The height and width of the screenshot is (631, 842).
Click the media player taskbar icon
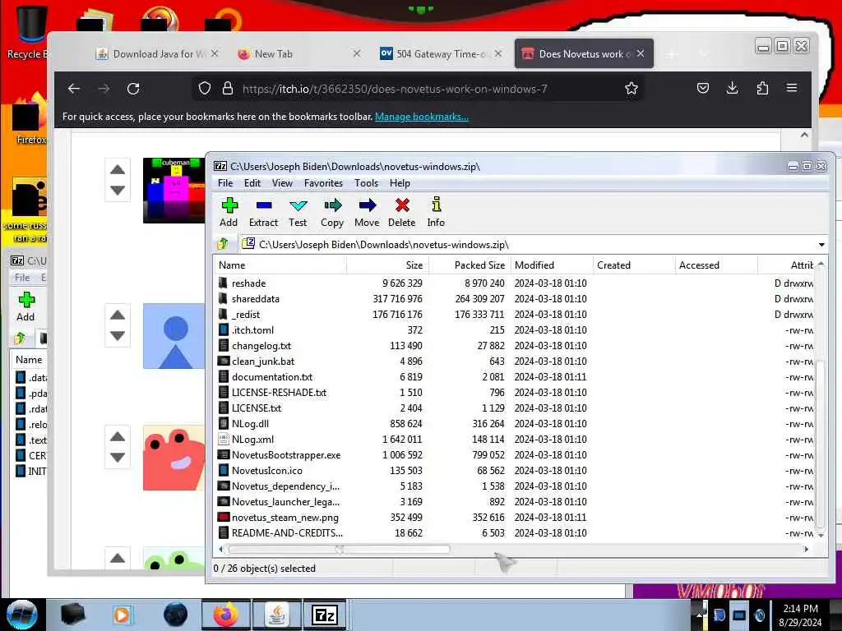pos(122,615)
